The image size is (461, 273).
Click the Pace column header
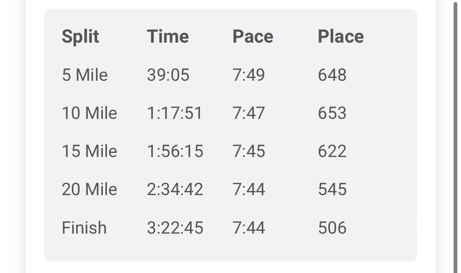pyautogui.click(x=253, y=36)
